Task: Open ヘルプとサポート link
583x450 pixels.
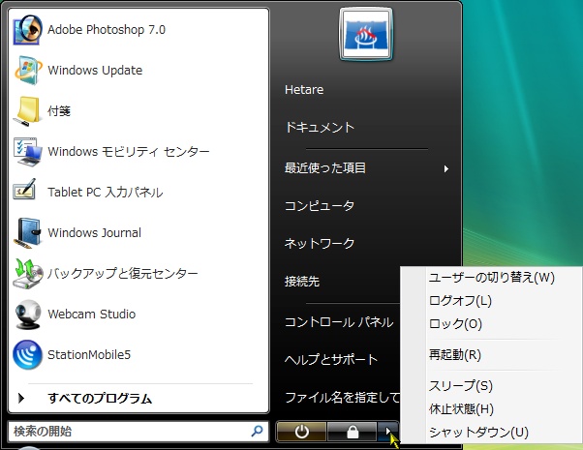Action: pos(331,359)
